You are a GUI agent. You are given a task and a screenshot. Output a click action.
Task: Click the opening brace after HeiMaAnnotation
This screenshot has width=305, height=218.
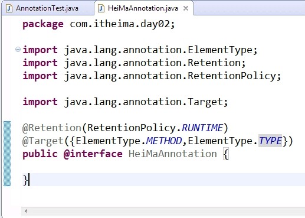[226, 154]
